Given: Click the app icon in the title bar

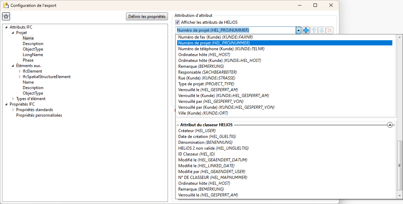Looking at the screenshot, I should pyautogui.click(x=6, y=5).
